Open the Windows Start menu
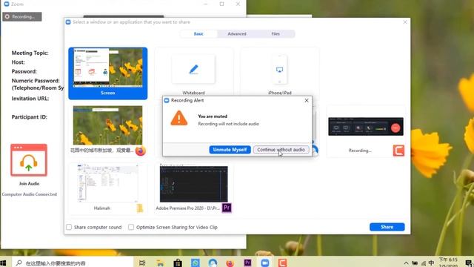The width and height of the screenshot is (474, 267). [3, 263]
